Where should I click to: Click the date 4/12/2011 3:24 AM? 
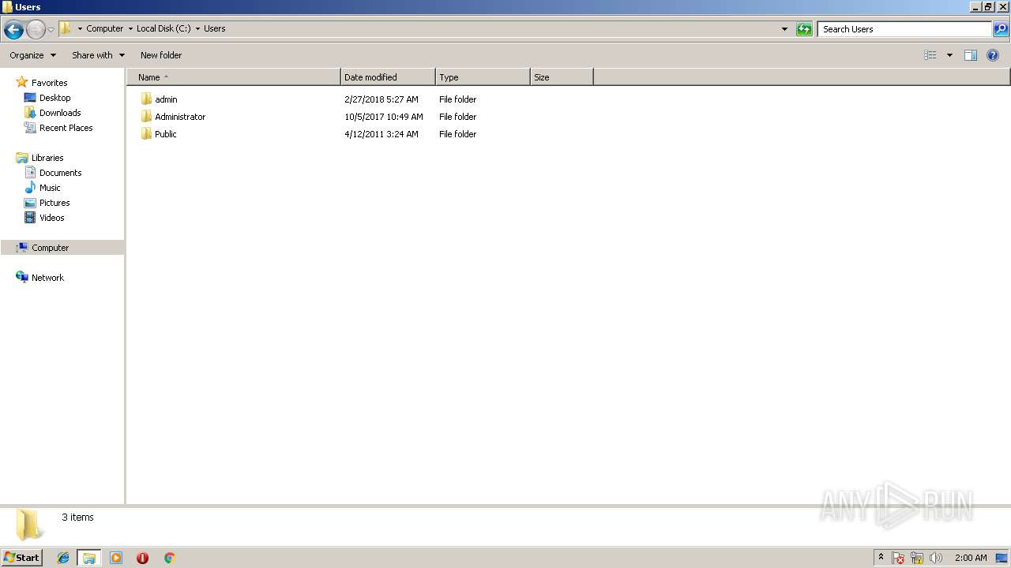point(381,134)
